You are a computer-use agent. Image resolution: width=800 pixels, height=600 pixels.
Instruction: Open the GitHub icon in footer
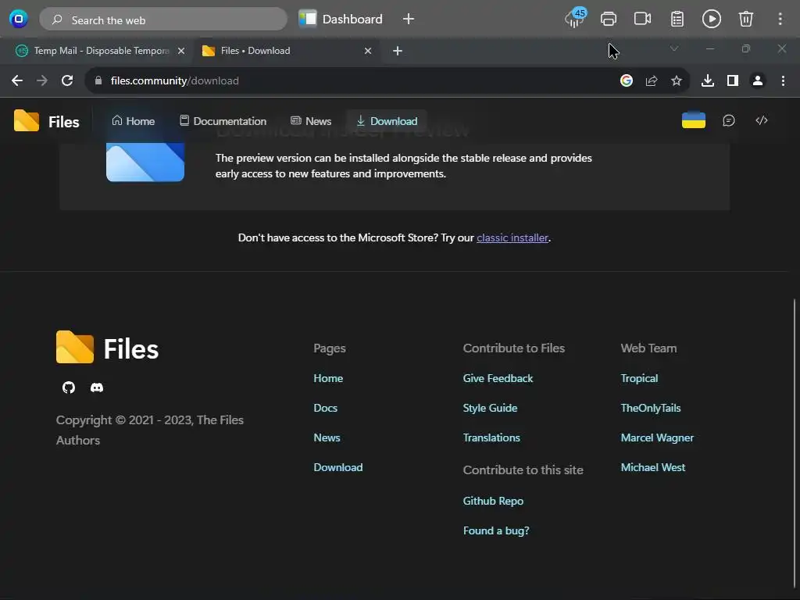[69, 387]
